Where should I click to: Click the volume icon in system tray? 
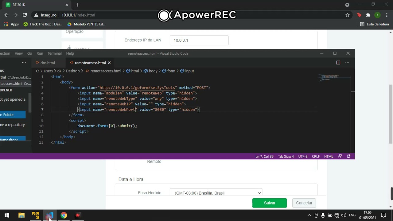[344, 215]
